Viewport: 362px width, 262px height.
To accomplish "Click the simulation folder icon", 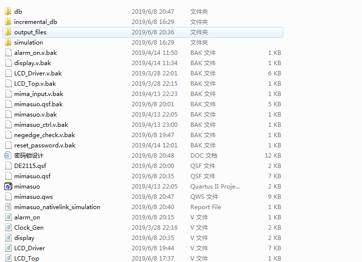I will coord(8,42).
